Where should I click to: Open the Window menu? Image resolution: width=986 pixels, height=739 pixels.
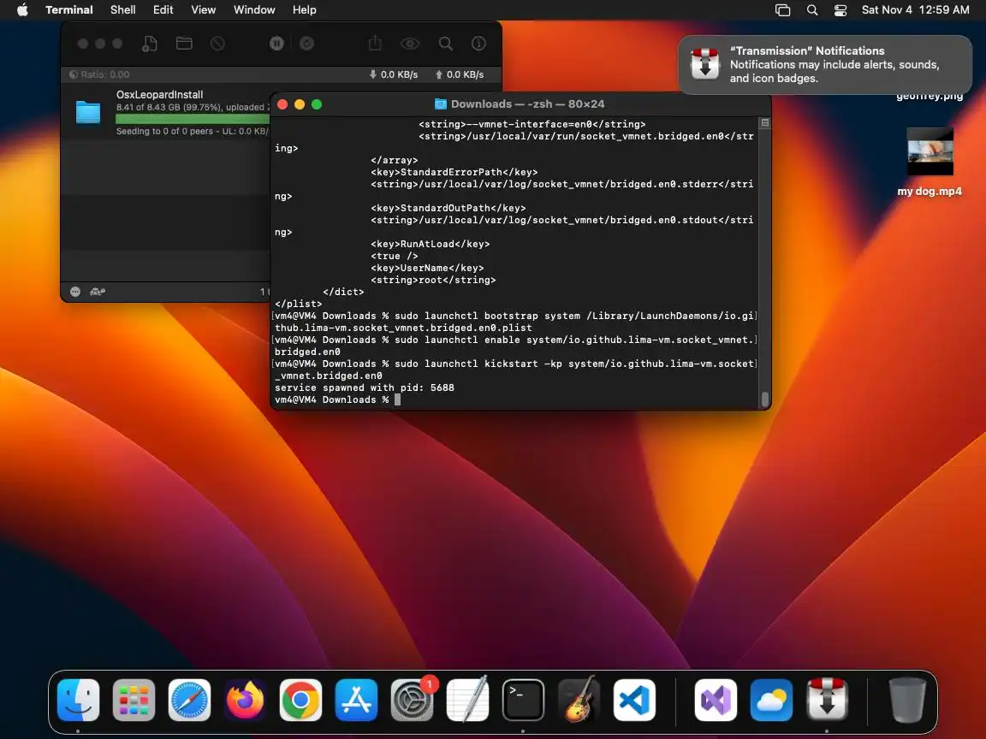click(x=254, y=10)
